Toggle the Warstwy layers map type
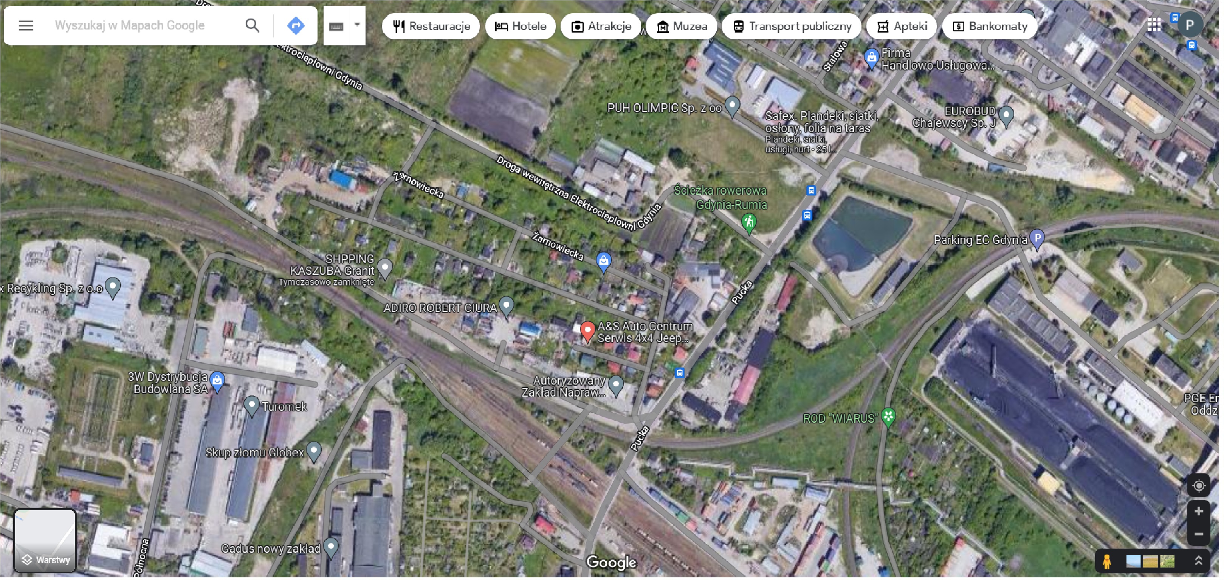This screenshot has height=580, width=1224. [45, 541]
